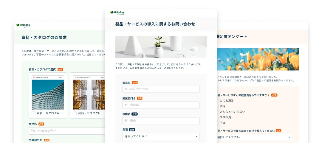Select the vol.1 blue building catalog cover
This screenshot has width=322, height=143.
click(48, 93)
